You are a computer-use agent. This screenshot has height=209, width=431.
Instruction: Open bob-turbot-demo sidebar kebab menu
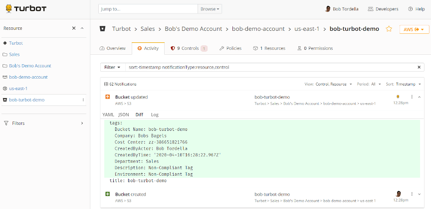[x=83, y=100]
